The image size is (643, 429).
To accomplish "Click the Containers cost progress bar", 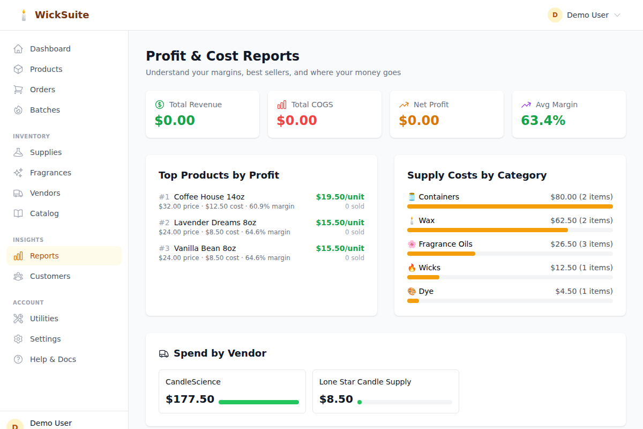I will tap(510, 206).
